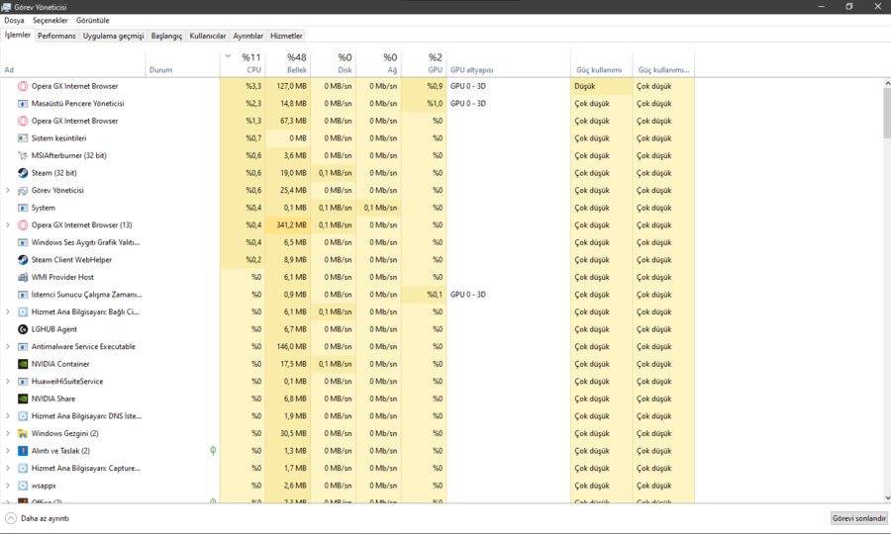
Task: Click the Opera GX icon in the 127,0 MB row
Action: point(23,86)
